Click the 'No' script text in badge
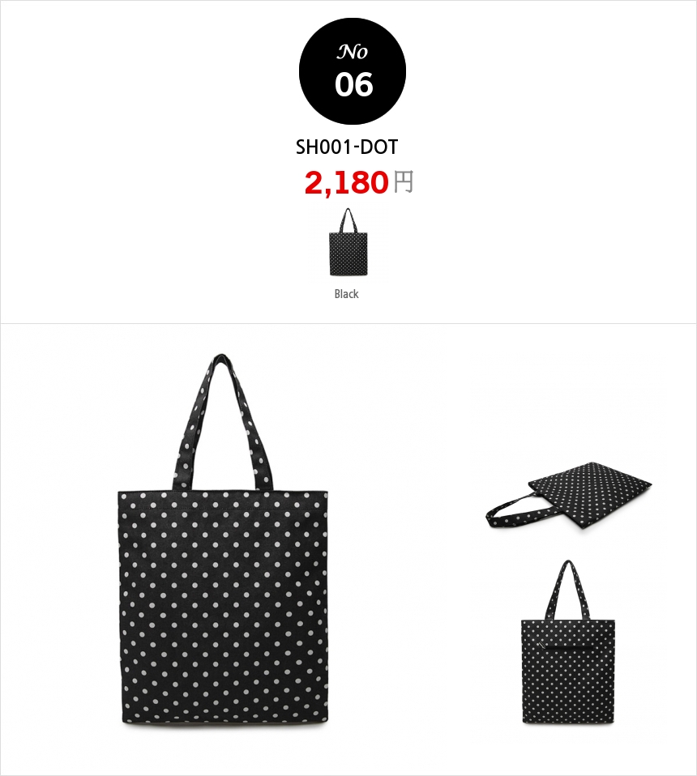Screen dimensions: 697x776 [x=353, y=52]
